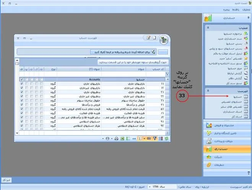Image resolution: width=252 pixels, height=190 pixels.
Task: Open the گزارش ترازها report
Action: point(234,73)
